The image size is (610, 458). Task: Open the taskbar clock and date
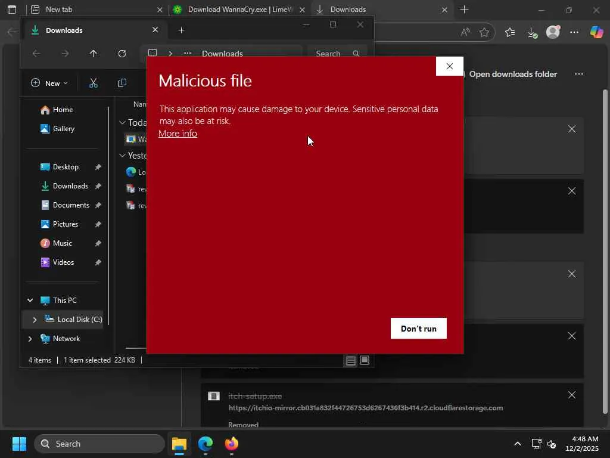pyautogui.click(x=582, y=444)
